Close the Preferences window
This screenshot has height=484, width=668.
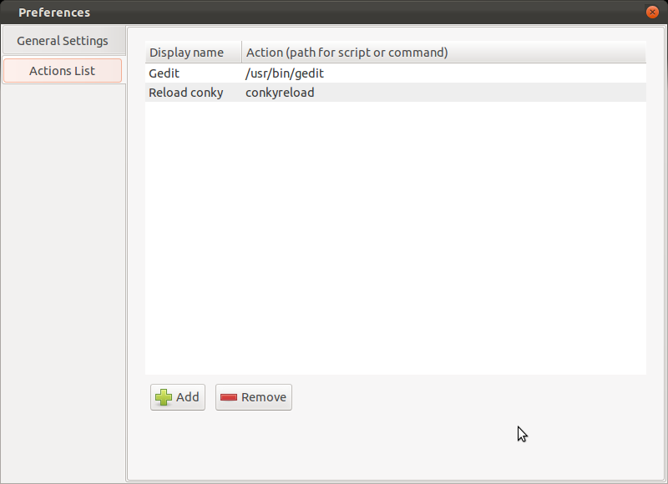652,12
